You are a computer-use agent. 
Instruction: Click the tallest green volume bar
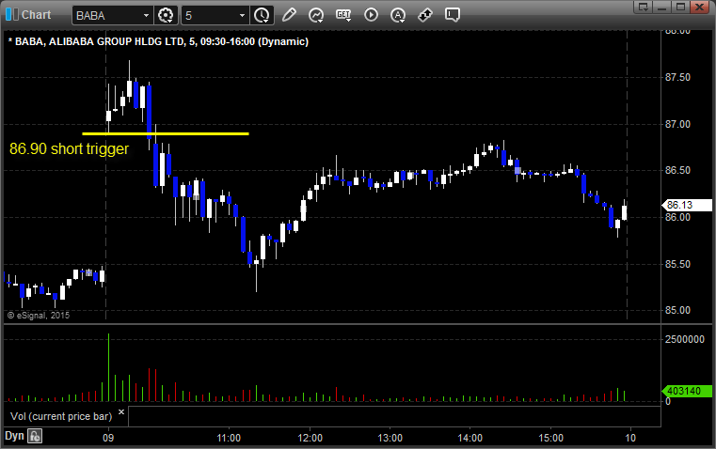click(x=109, y=367)
